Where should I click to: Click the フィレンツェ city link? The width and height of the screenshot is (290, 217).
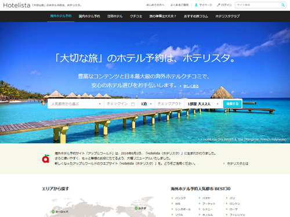tap(237, 215)
